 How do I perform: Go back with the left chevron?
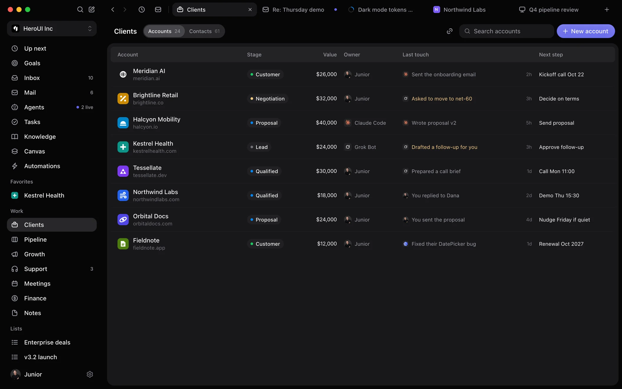[x=113, y=9]
